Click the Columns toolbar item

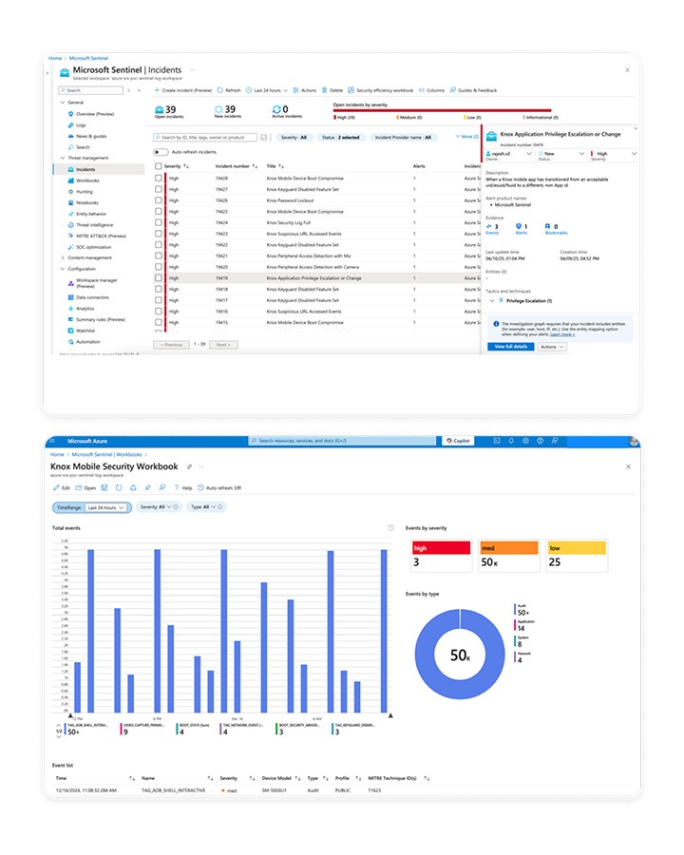(432, 90)
